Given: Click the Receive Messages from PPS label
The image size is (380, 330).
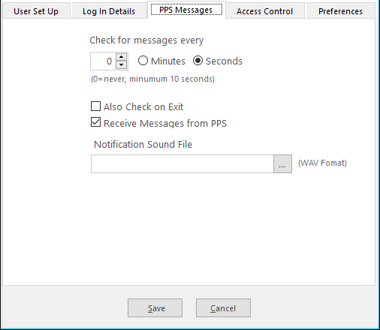Looking at the screenshot, I should (x=165, y=124).
